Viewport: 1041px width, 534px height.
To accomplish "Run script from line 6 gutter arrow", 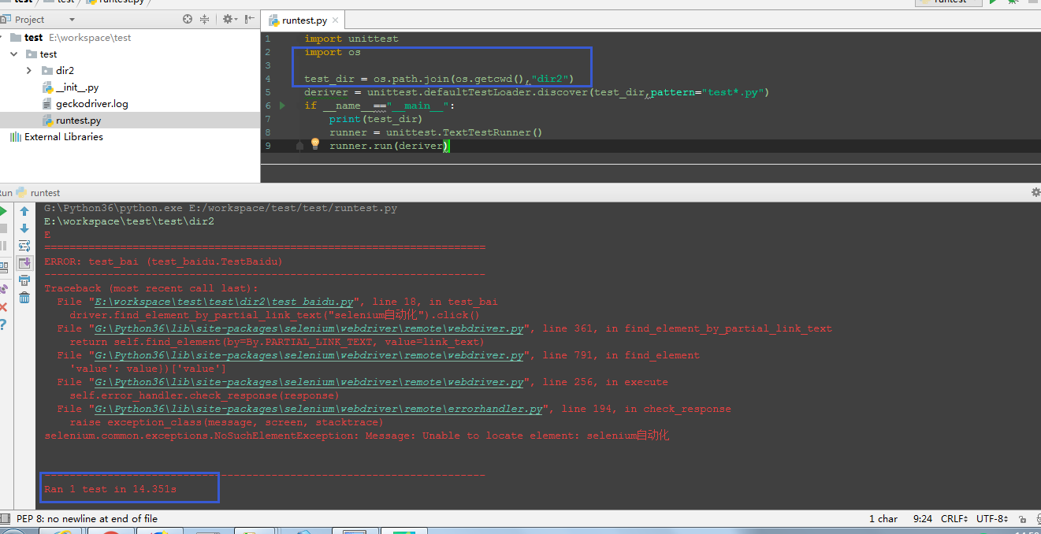I will tap(283, 106).
